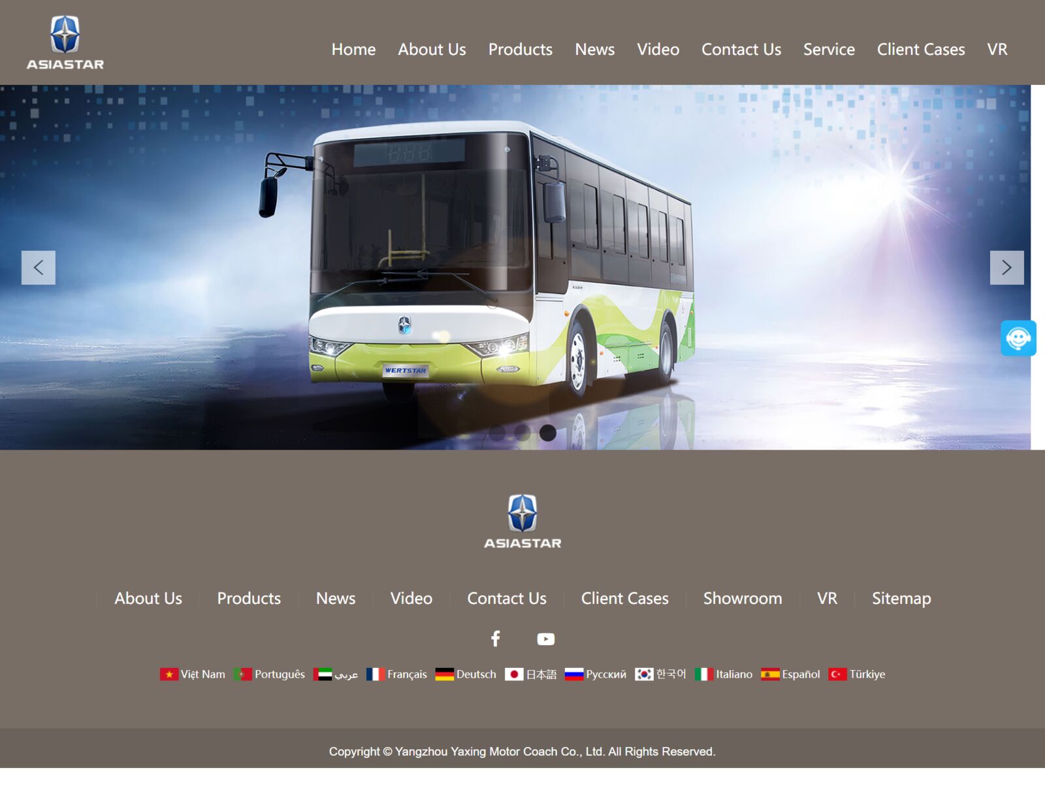
Task: Switch language to Русский text
Action: click(x=606, y=674)
